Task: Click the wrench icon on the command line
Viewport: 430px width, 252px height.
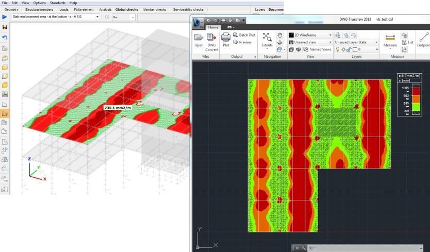Action: (304, 248)
